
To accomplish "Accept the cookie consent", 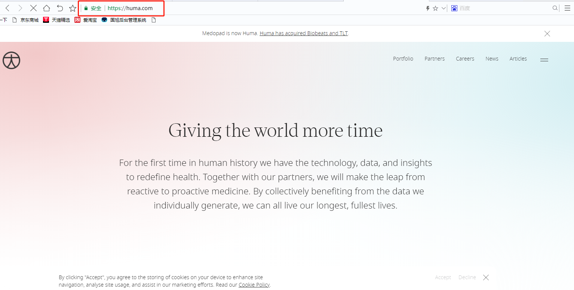I will coord(443,277).
